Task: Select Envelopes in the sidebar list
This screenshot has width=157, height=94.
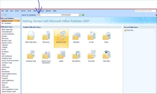Action: (x=5, y=52)
